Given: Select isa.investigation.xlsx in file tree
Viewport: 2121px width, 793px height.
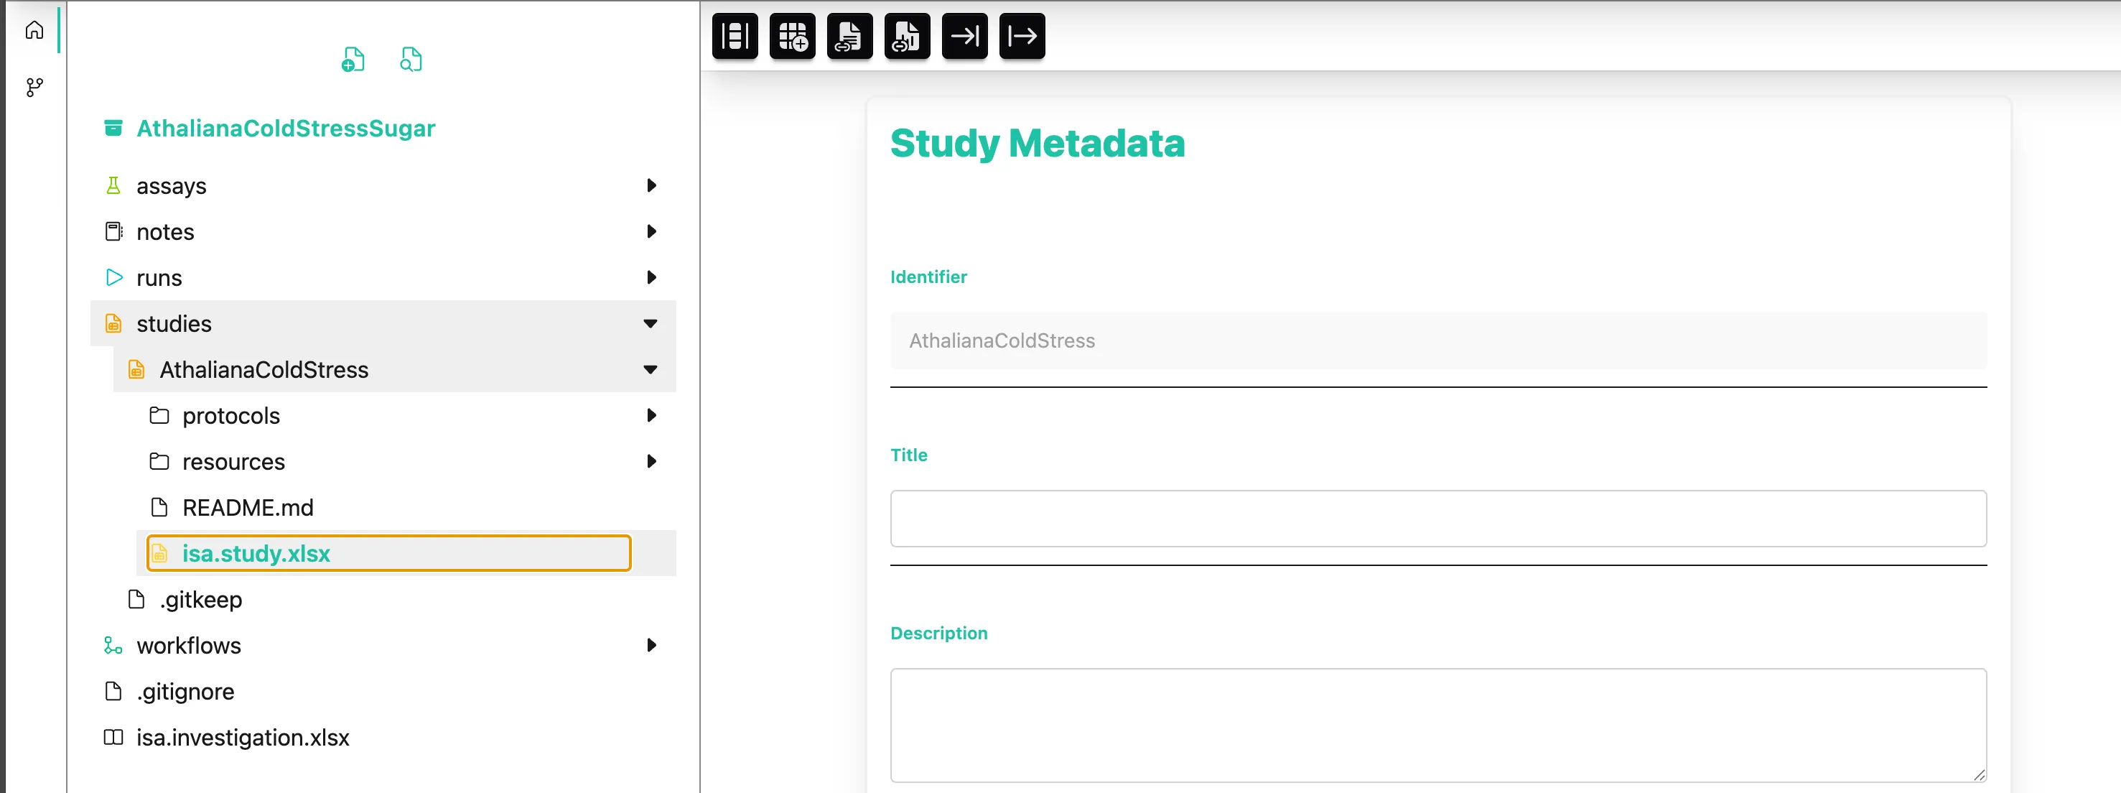Looking at the screenshot, I should (x=243, y=738).
